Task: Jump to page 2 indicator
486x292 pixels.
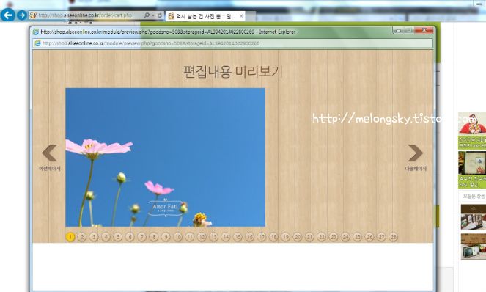Action: [82, 237]
